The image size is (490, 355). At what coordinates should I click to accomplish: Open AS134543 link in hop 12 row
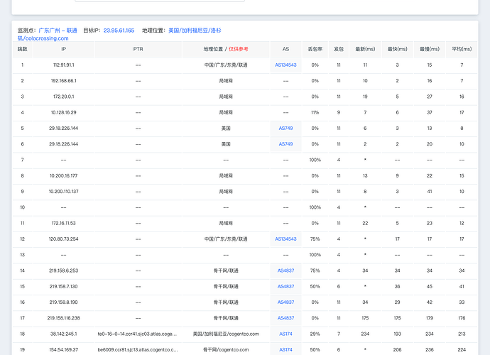pyautogui.click(x=285, y=239)
